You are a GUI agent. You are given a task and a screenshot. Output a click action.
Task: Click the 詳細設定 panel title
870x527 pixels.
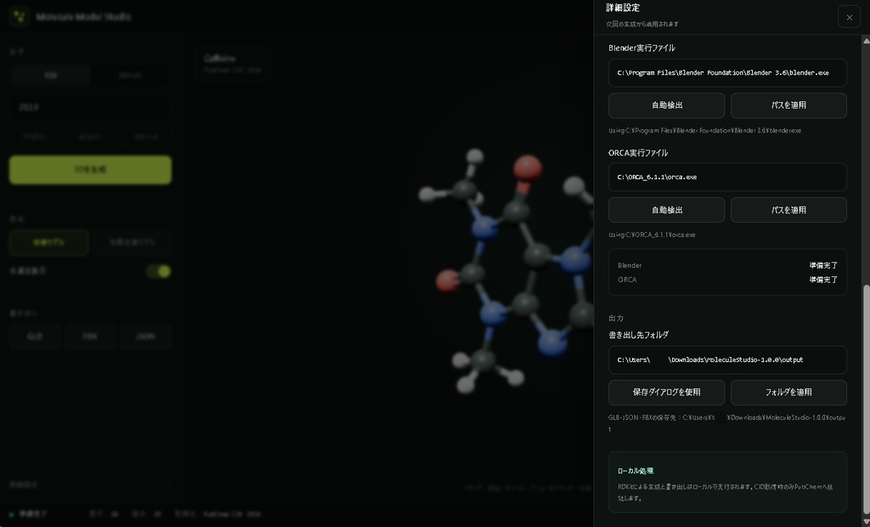pyautogui.click(x=623, y=8)
